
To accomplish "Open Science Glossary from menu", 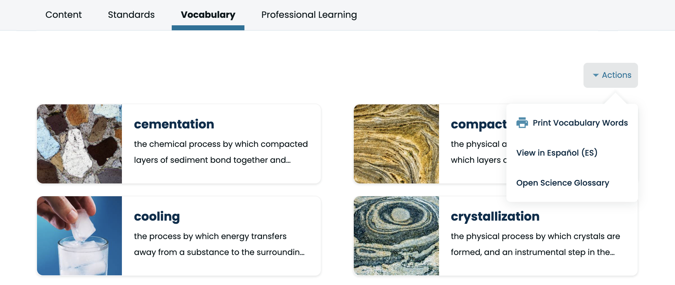I will [562, 183].
